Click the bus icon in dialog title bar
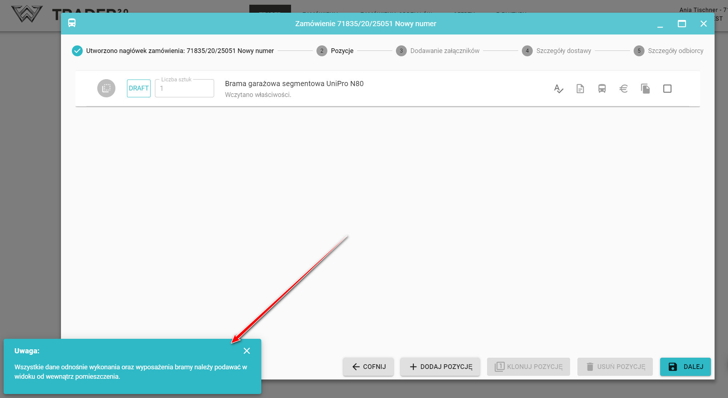The width and height of the screenshot is (728, 398). [72, 23]
